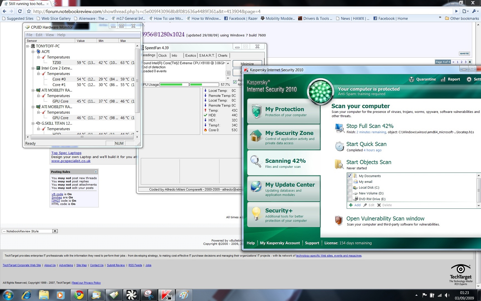Open the View menu in Hardware Monitor
Viewport: 481px width, 301px height.
click(x=50, y=35)
